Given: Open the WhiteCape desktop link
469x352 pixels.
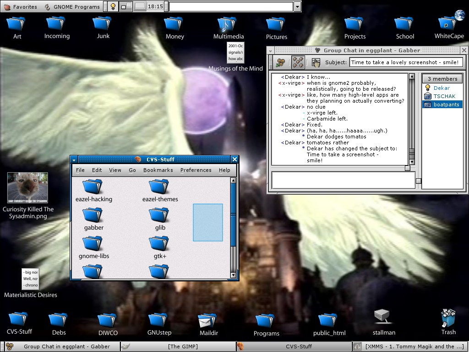Looking at the screenshot, I should pos(449,26).
